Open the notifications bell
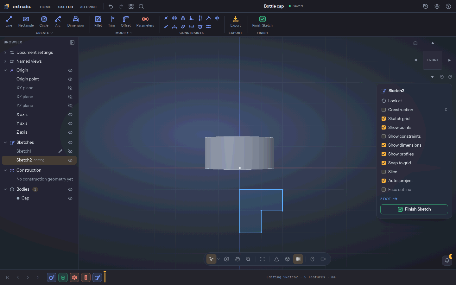The image size is (456, 285). 447,260
